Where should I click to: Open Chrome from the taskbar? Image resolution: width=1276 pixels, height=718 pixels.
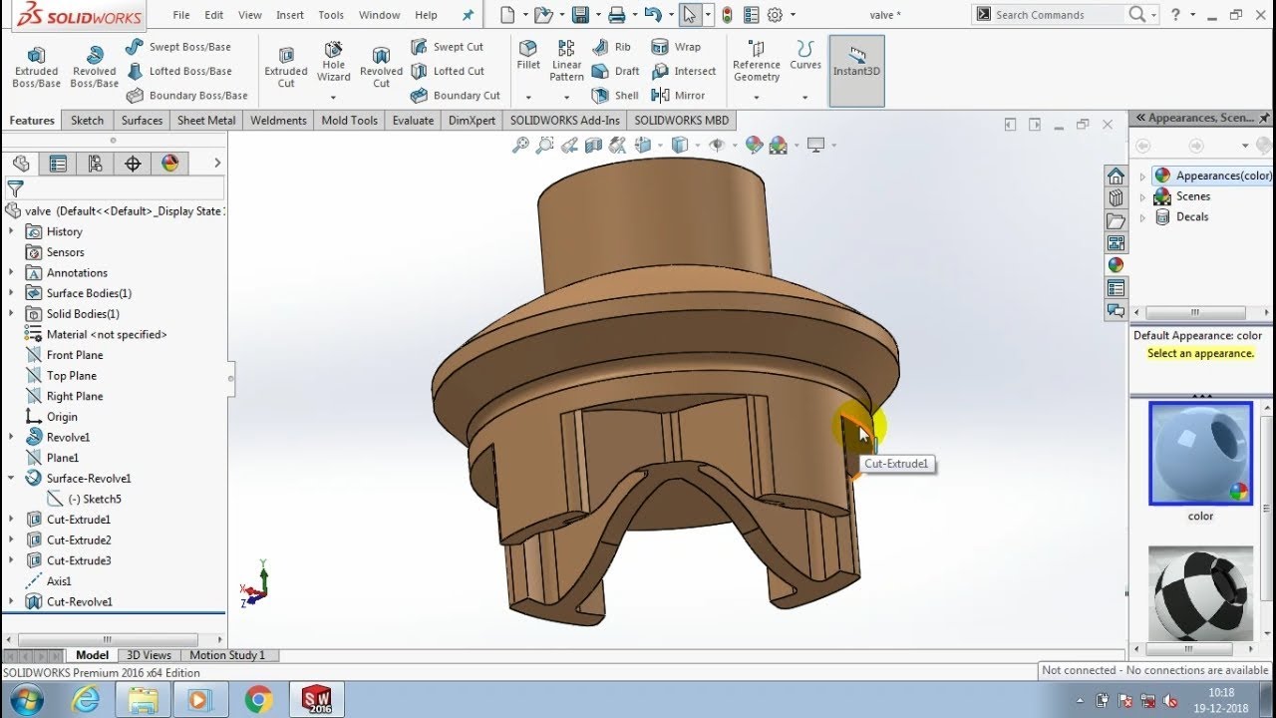(x=258, y=700)
